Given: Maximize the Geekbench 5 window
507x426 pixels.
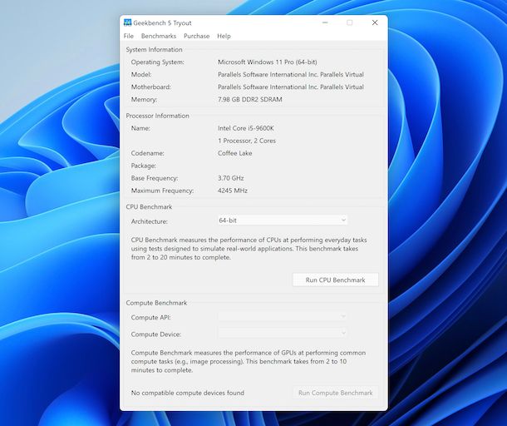Looking at the screenshot, I should click(350, 22).
